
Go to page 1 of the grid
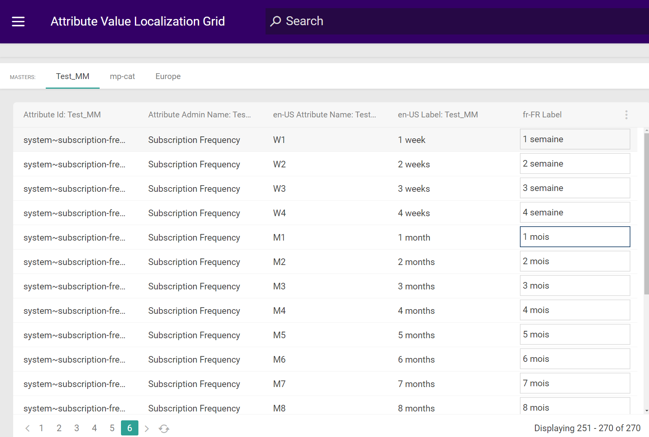pyautogui.click(x=41, y=428)
